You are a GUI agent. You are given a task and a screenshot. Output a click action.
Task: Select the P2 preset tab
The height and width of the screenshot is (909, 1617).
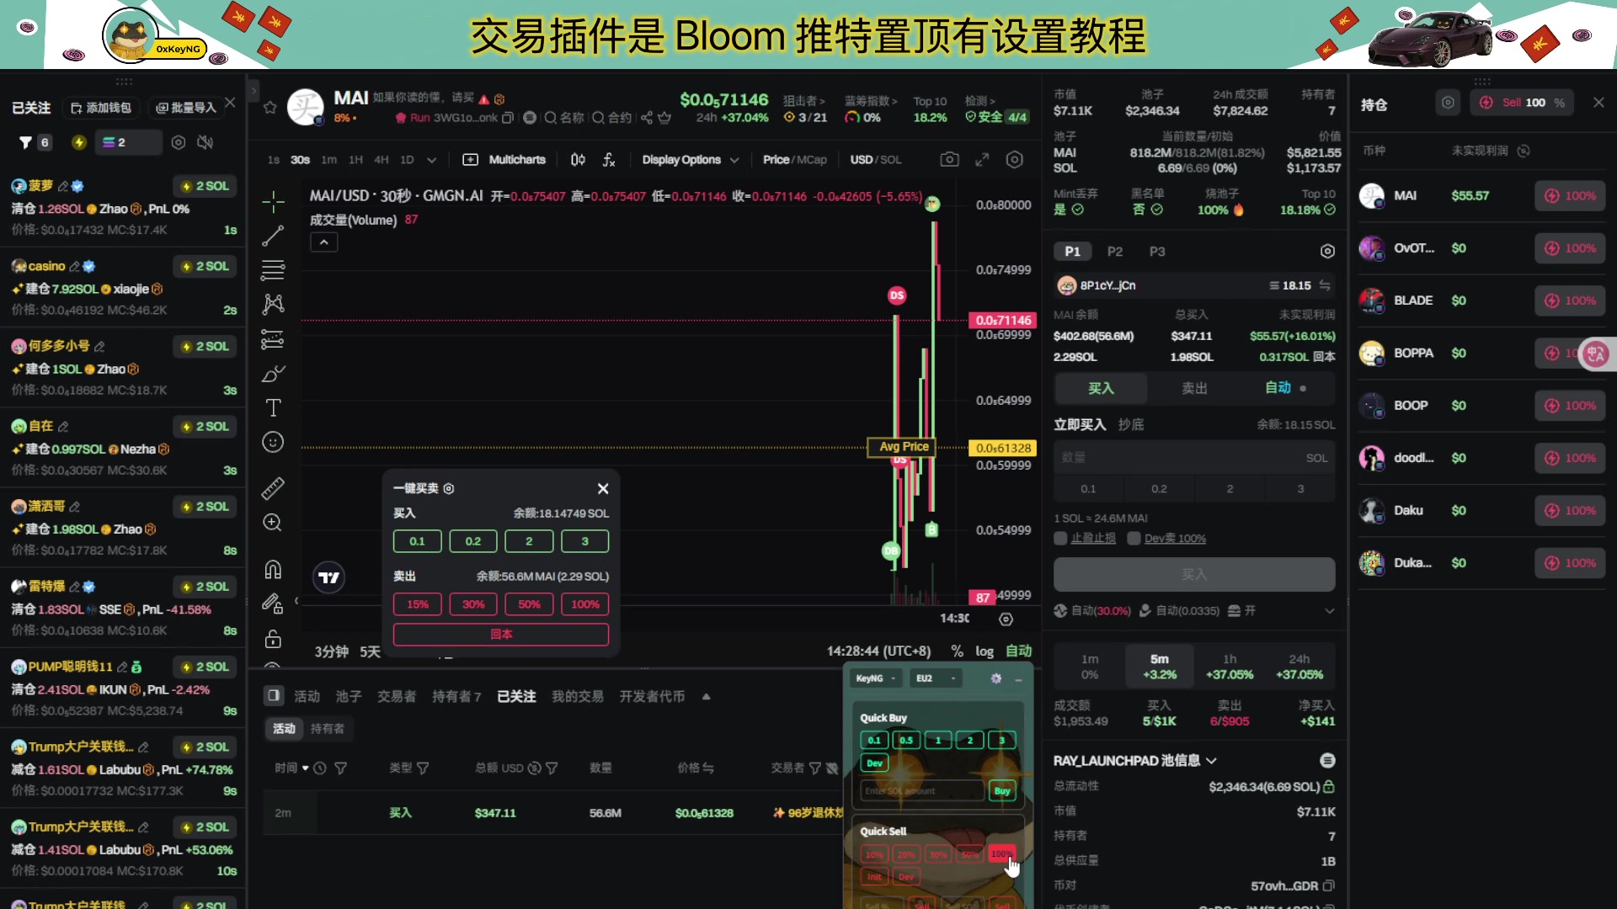(1115, 252)
